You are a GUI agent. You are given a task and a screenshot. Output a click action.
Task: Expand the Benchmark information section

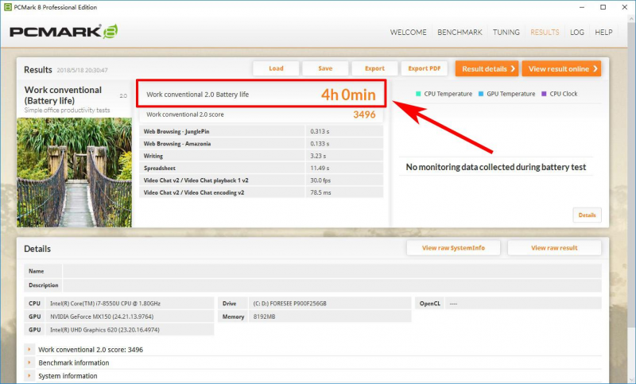pyautogui.click(x=29, y=363)
